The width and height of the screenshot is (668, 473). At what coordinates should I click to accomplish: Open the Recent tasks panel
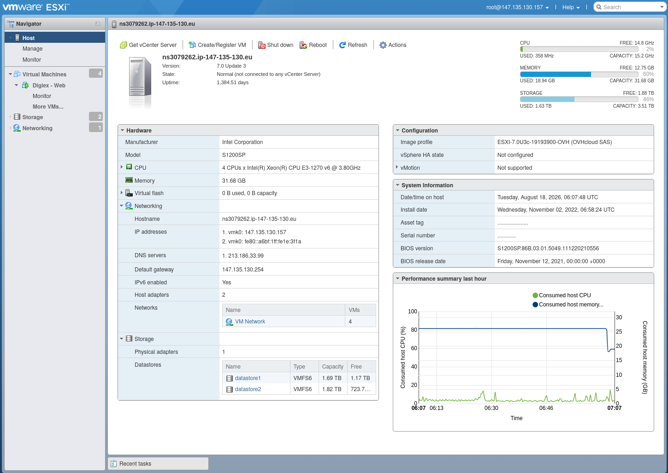pyautogui.click(x=158, y=464)
